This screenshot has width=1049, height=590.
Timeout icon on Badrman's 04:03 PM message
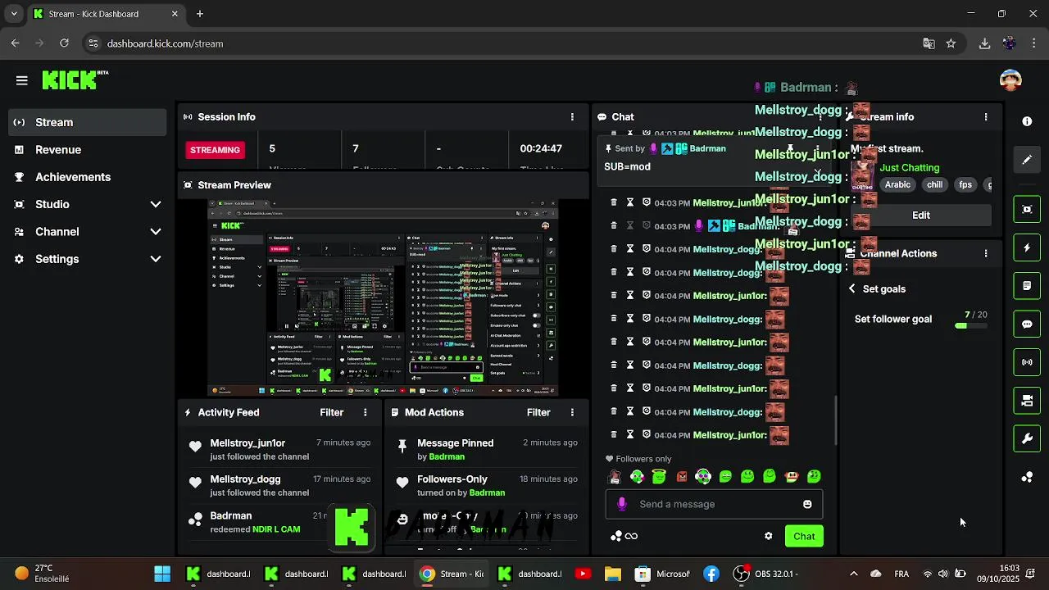click(630, 226)
